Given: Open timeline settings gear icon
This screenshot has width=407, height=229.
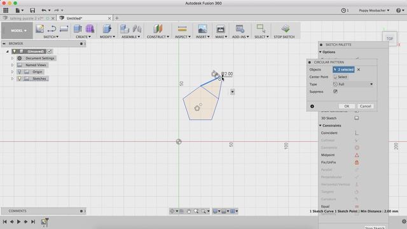Looking at the screenshot, I should tap(404, 221).
